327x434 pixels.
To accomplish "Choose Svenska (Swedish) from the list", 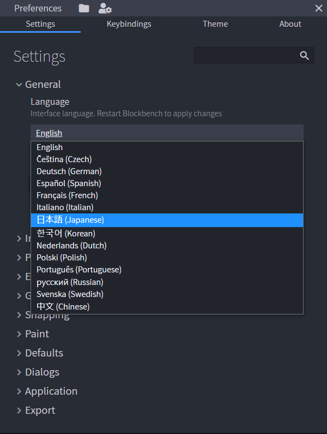I will click(x=70, y=294).
